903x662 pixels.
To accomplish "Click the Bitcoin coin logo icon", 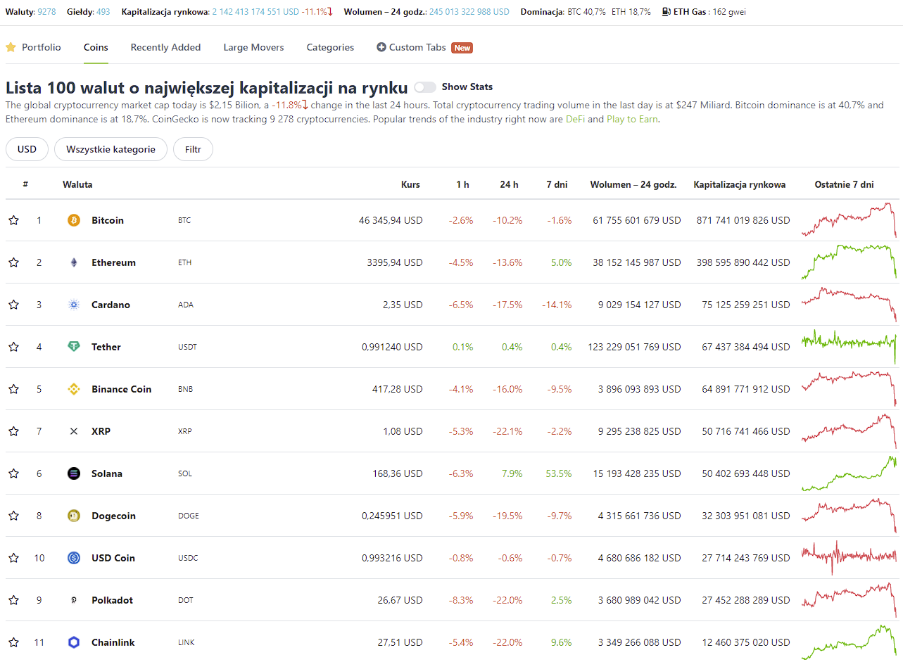I will (74, 220).
